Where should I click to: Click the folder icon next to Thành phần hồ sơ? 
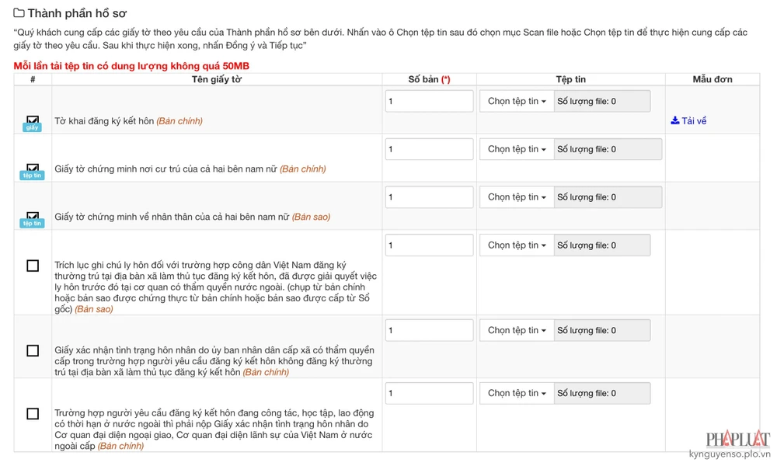coord(19,13)
